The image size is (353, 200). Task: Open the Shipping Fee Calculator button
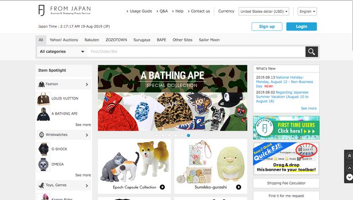(x=286, y=183)
